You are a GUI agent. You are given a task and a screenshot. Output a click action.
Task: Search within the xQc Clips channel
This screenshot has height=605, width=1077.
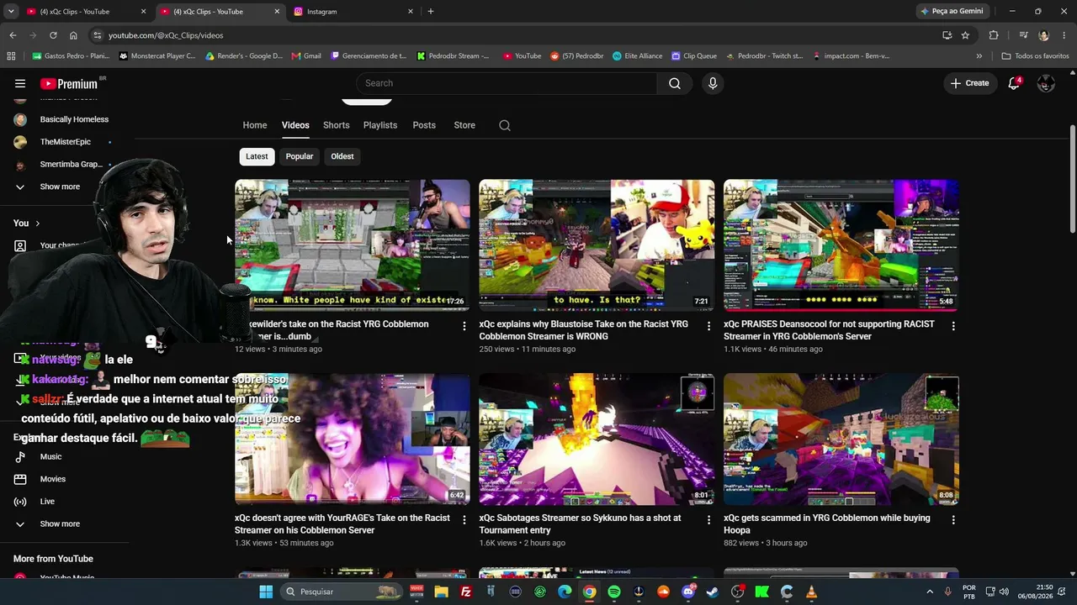[505, 125]
